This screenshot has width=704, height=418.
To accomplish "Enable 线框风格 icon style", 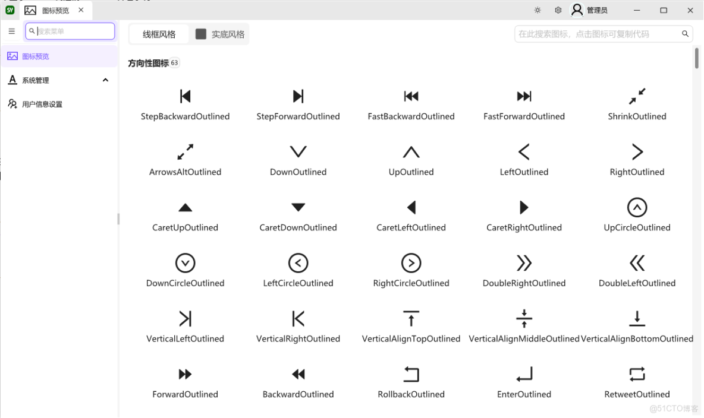I will click(x=159, y=34).
